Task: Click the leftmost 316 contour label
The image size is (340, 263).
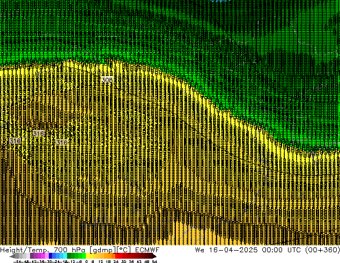Action: tap(15, 141)
